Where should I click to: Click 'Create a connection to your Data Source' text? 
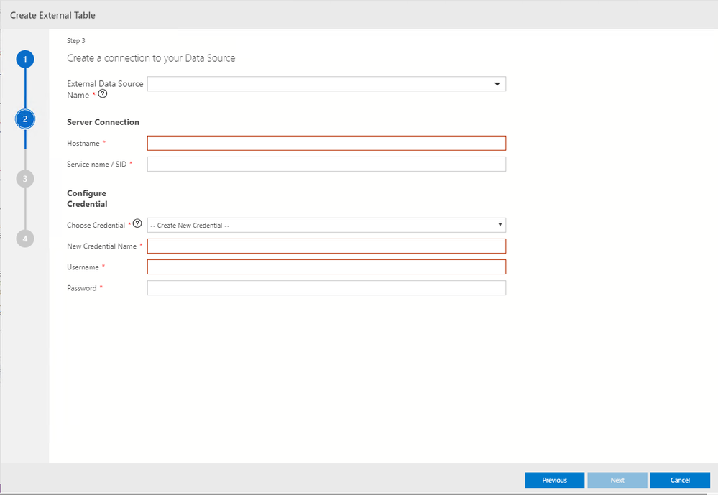point(151,58)
